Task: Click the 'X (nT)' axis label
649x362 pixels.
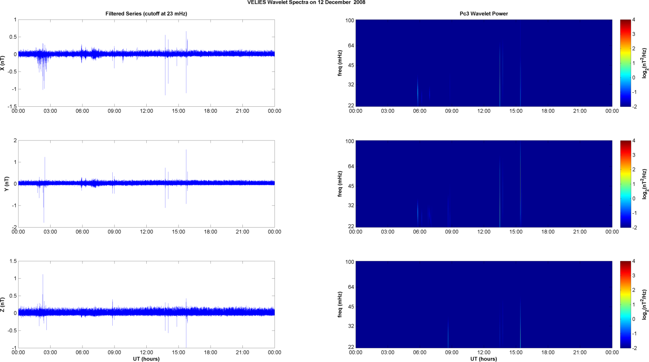Action: pyautogui.click(x=3, y=63)
